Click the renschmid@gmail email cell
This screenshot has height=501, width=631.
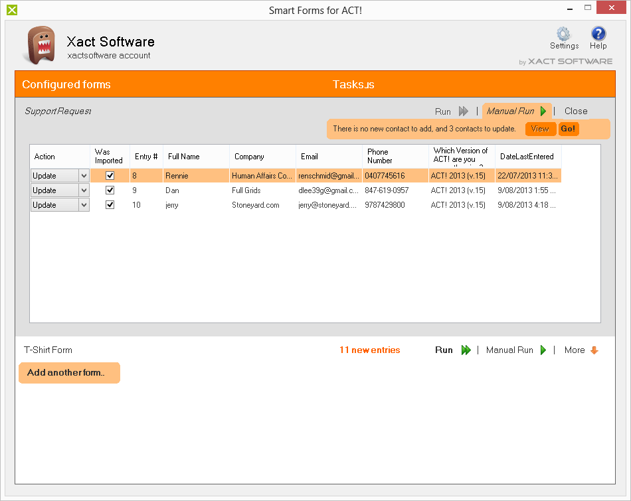329,176
